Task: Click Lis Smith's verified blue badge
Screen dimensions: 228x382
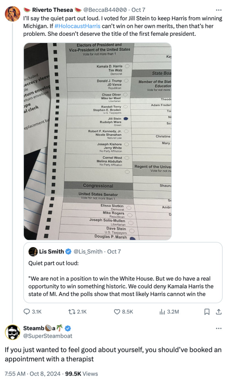Action: 69,251
